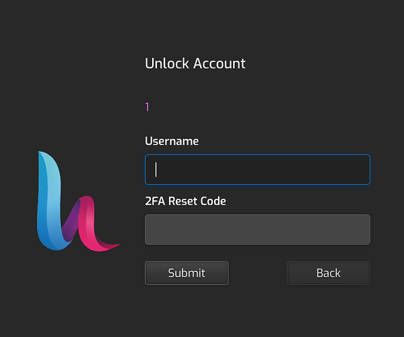The image size is (404, 337).
Task: Click the Username label text
Action: 172,142
